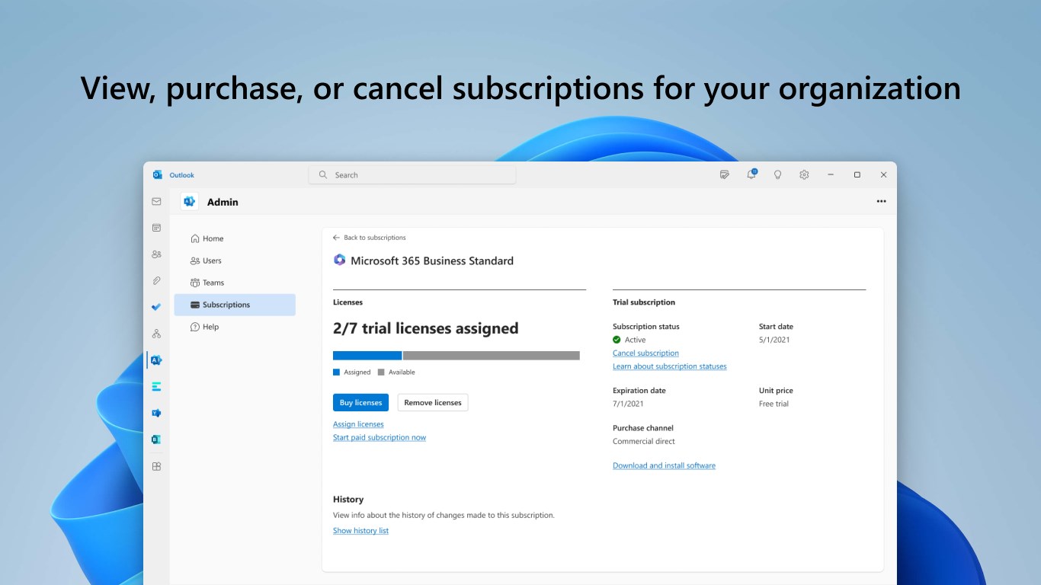
Task: Click green Active status check icon
Action: coord(617,340)
